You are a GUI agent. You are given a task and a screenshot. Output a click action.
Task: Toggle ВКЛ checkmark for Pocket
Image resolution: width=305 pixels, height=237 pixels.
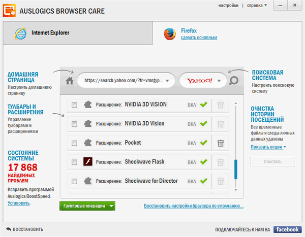(x=204, y=143)
